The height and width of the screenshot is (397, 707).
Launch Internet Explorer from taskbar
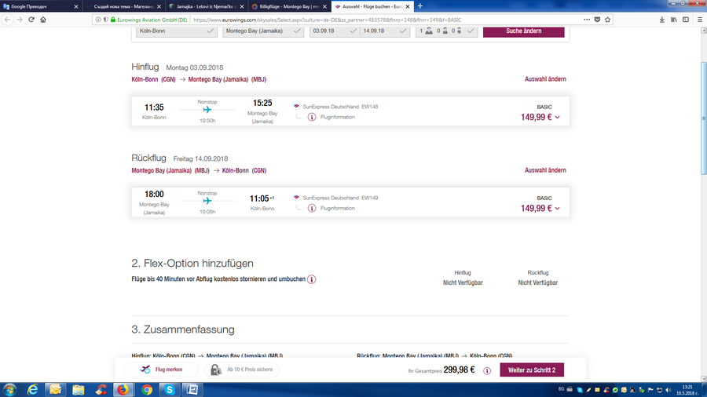tap(32, 390)
